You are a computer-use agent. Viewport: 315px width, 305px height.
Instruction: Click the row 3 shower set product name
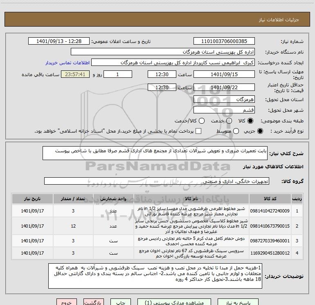click(x=191, y=241)
